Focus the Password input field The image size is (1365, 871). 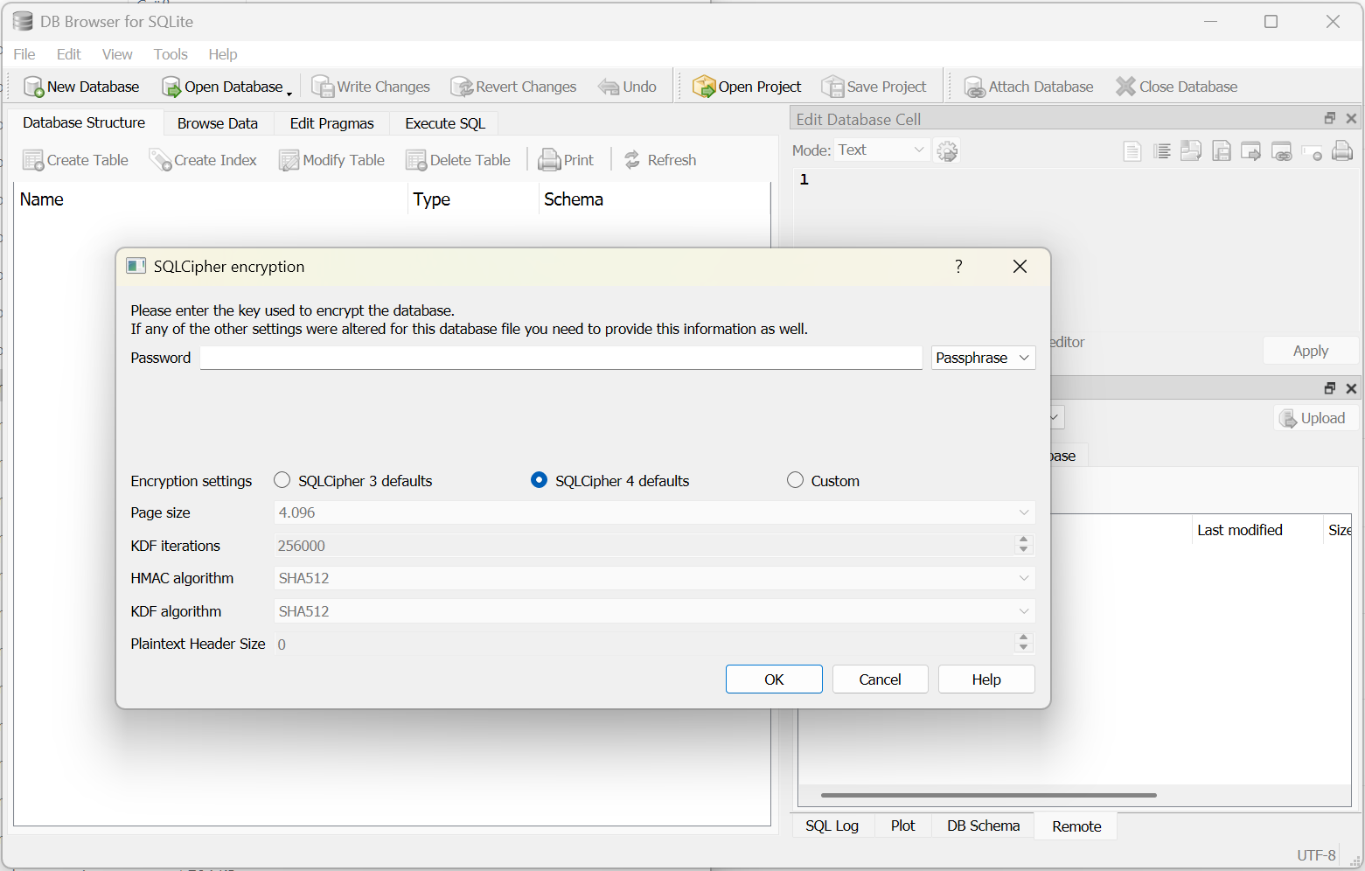pos(561,358)
